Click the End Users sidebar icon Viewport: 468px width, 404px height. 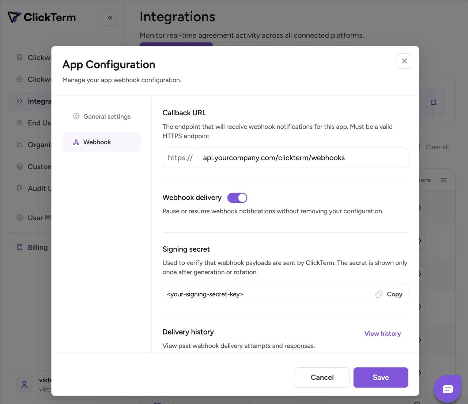point(19,123)
